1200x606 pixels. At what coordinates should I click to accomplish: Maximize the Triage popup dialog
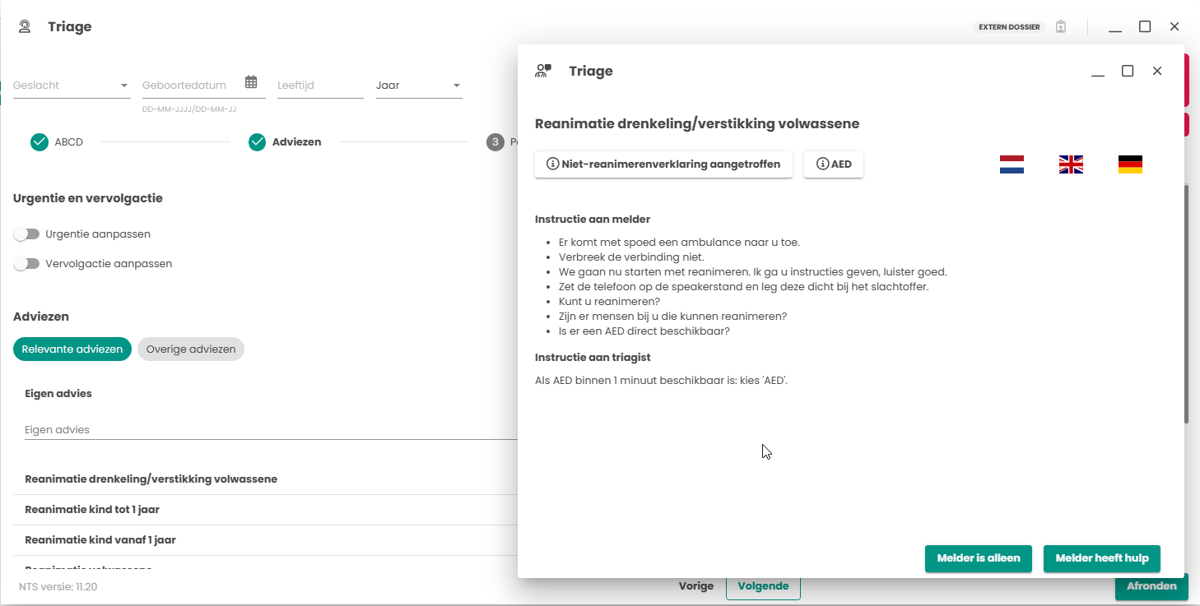click(1128, 72)
